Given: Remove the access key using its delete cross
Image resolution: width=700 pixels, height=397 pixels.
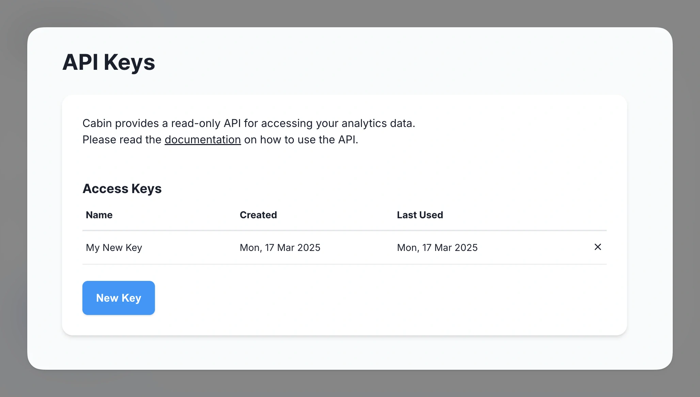Looking at the screenshot, I should point(598,248).
